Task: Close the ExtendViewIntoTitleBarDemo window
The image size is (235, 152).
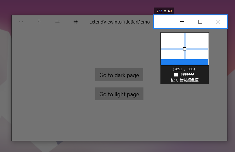Action: tap(218, 22)
